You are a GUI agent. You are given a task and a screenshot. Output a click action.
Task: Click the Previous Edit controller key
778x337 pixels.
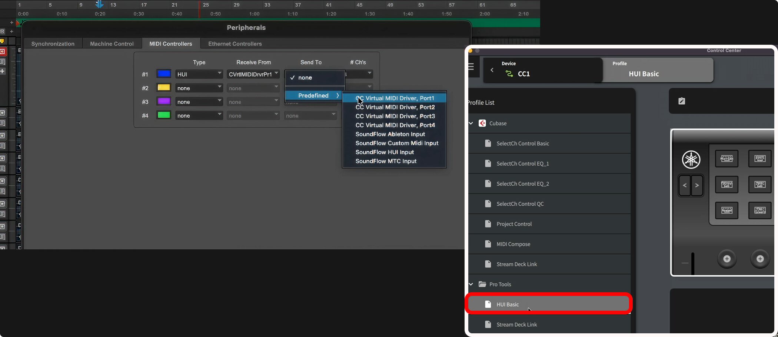(727, 185)
